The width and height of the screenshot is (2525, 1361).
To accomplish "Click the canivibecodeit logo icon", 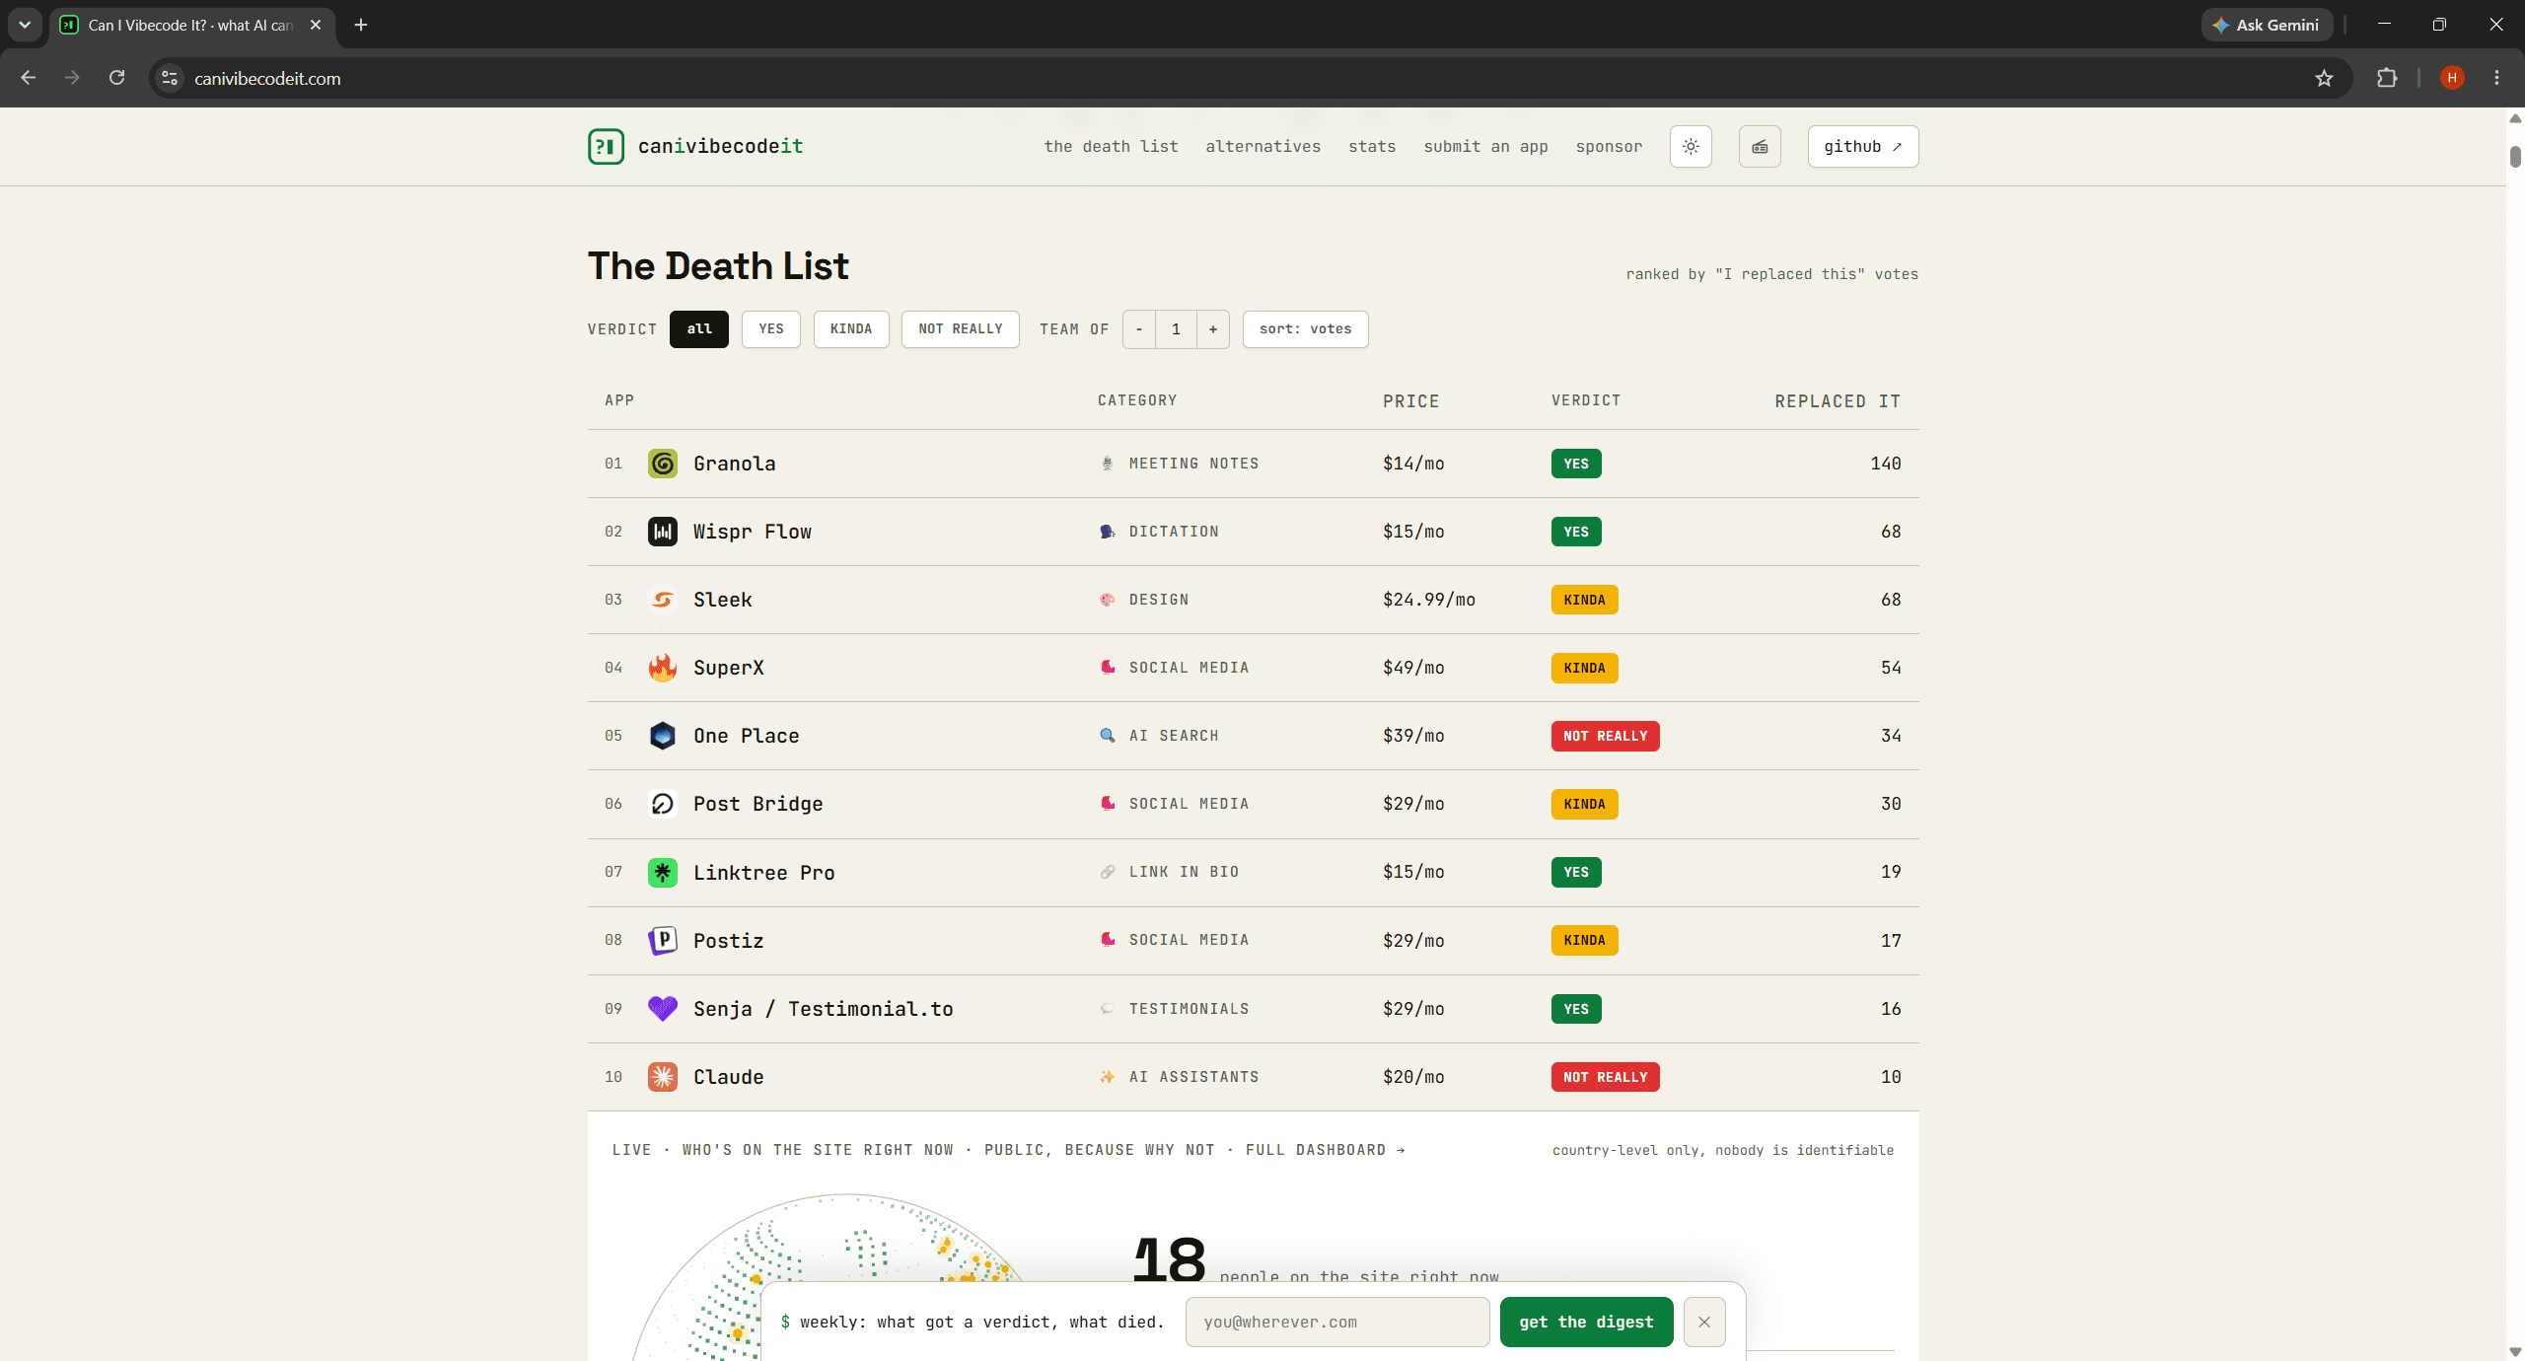I will click(x=606, y=147).
